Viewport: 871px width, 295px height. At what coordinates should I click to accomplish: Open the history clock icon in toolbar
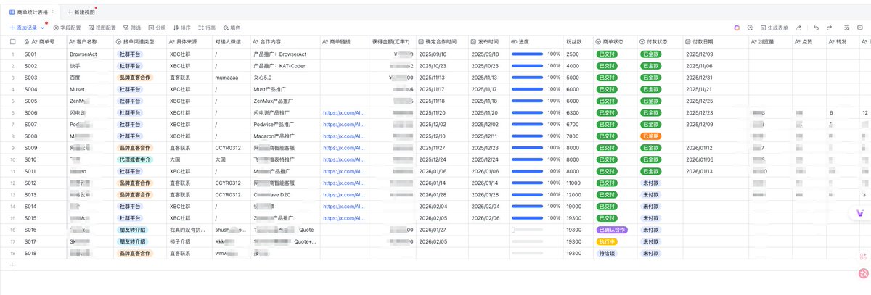(750, 27)
